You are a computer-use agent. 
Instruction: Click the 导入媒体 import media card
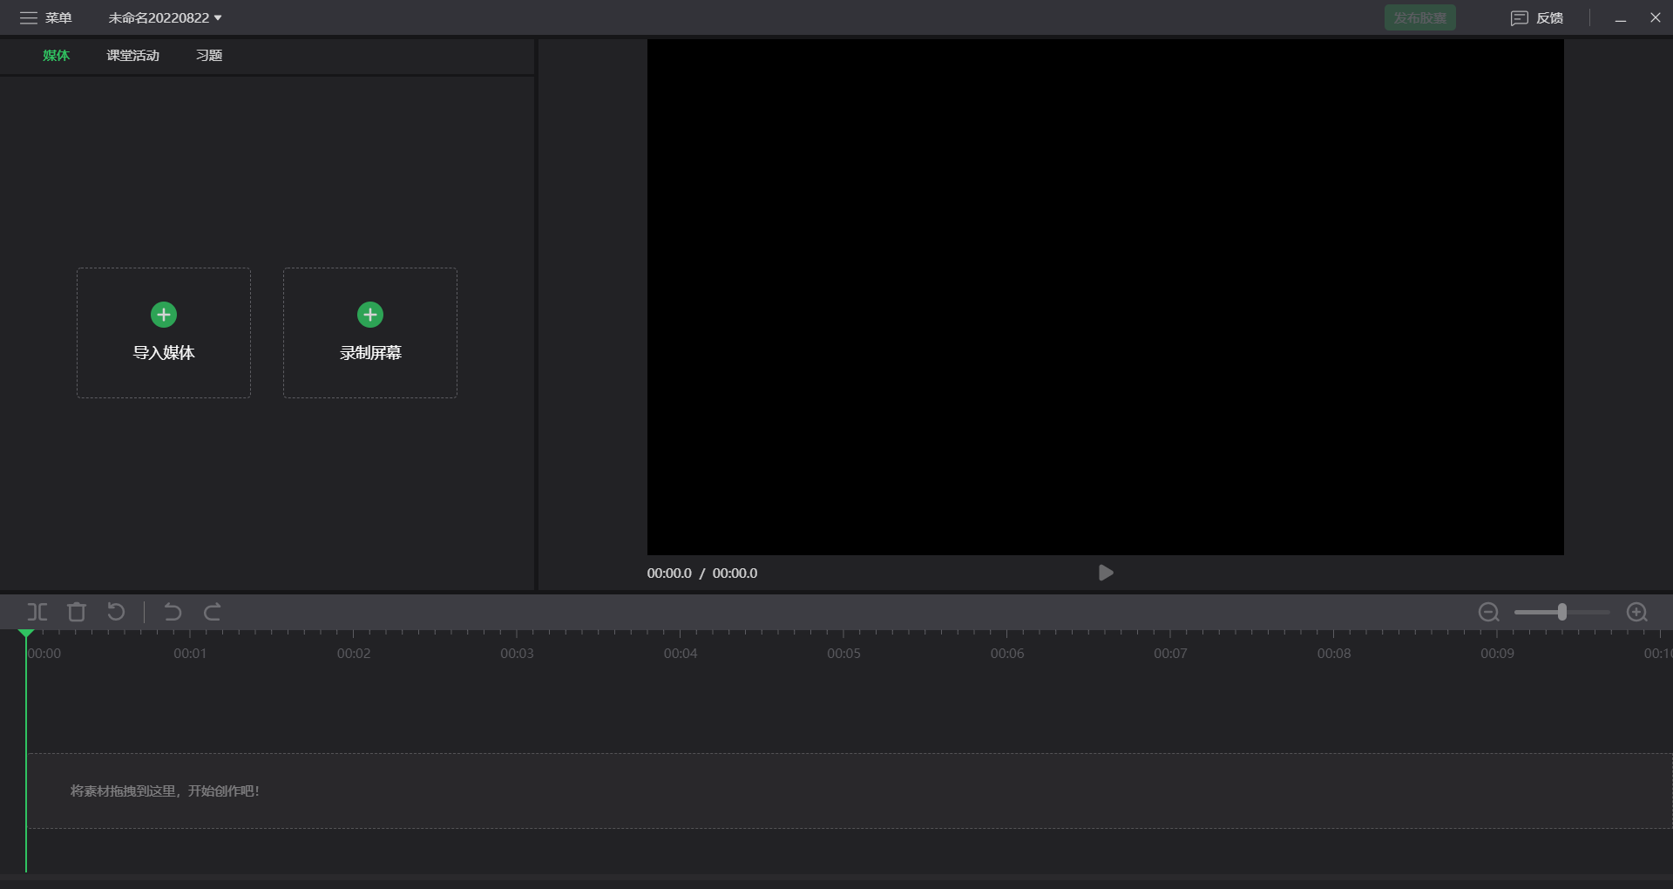pos(164,333)
